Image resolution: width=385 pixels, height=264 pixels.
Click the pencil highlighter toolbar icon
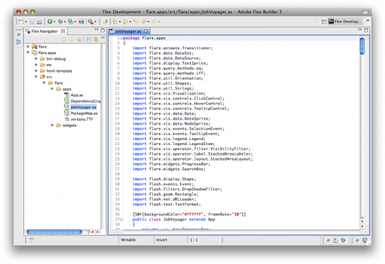[x=105, y=22]
